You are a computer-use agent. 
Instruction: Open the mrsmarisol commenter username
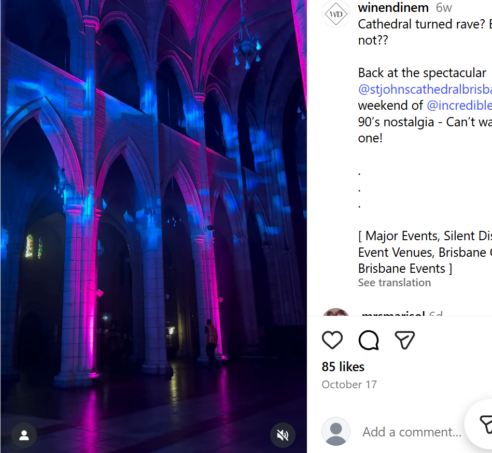pyautogui.click(x=393, y=313)
